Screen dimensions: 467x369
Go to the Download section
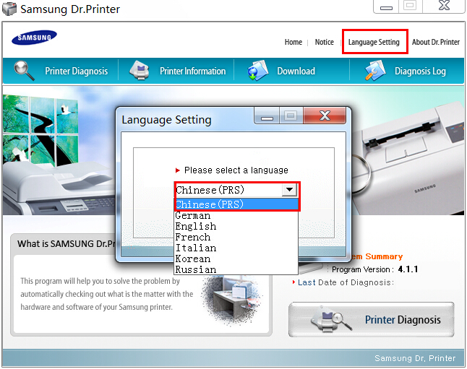pos(296,71)
